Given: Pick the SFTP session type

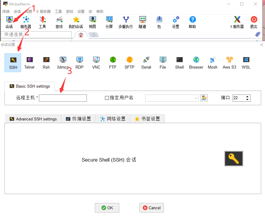Looking at the screenshot, I should click(129, 63).
